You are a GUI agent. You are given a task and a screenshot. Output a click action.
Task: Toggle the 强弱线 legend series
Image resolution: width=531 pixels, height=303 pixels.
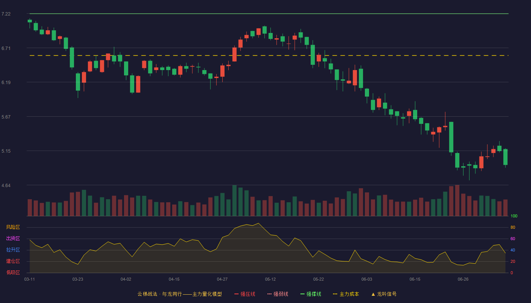pos(278,294)
